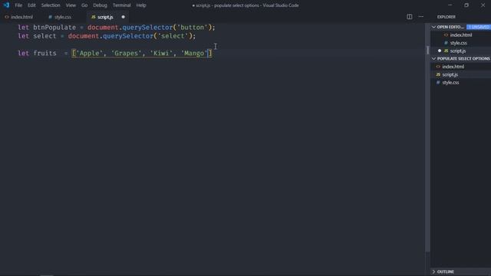Click on querySelector('select') in line two
The image size is (491, 276).
coord(147,36)
